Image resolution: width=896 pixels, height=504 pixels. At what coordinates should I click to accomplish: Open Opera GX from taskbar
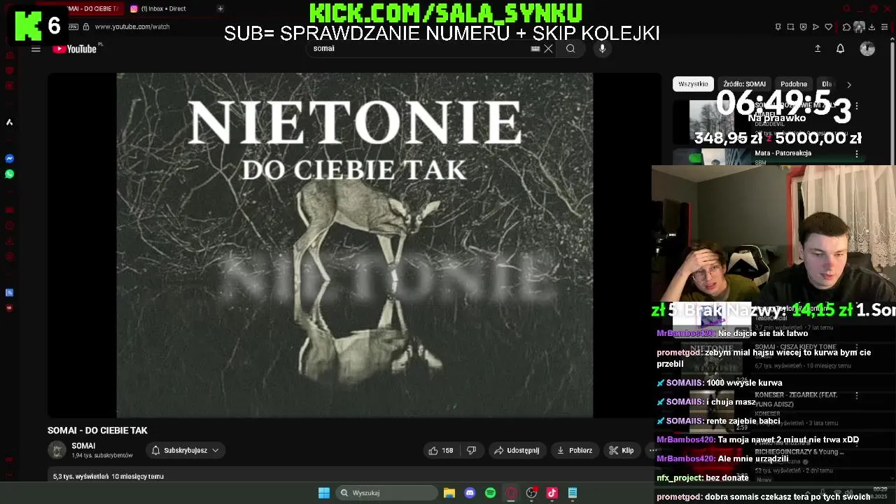coord(511,493)
